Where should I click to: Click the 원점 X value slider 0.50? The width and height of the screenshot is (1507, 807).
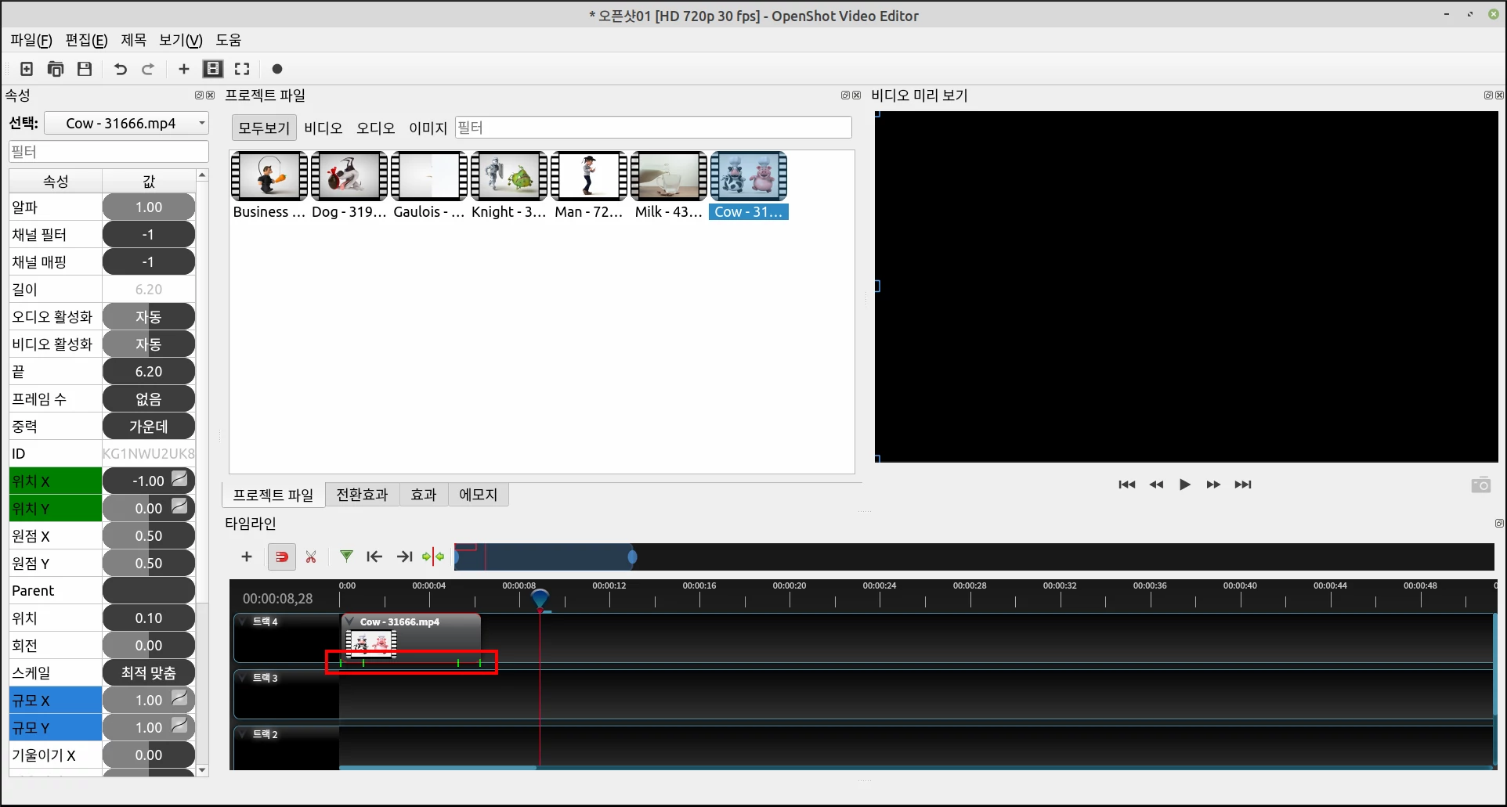(x=149, y=536)
